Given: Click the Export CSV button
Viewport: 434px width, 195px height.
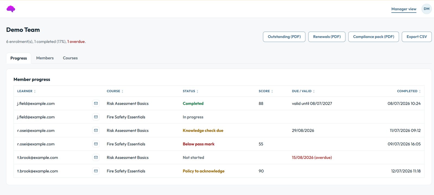Looking at the screenshot, I should tap(417, 37).
